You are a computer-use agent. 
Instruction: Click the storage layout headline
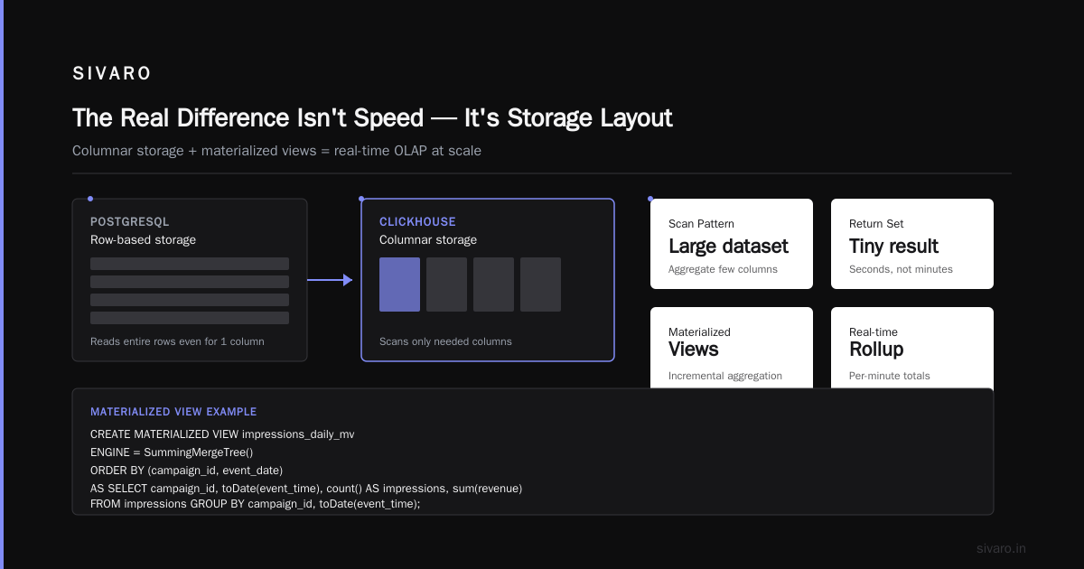pyautogui.click(x=372, y=118)
